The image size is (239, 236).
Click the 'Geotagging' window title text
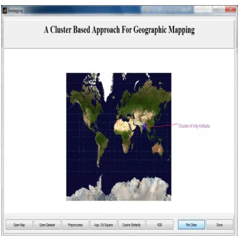click(15, 11)
